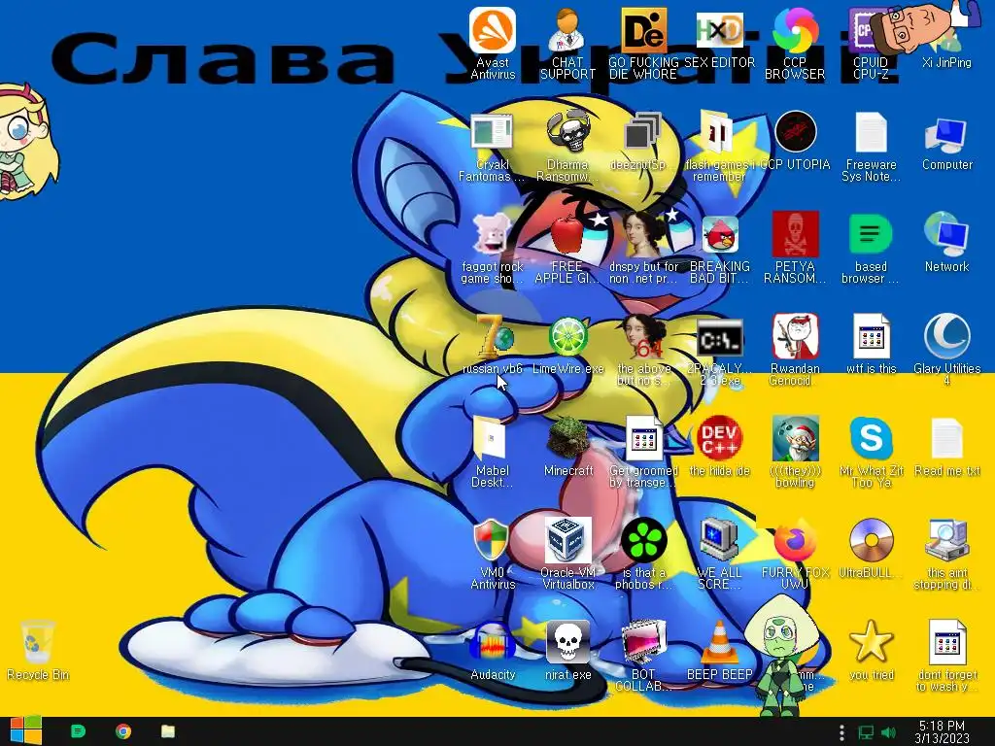Select the 'russian vb6' icon
The width and height of the screenshot is (995, 746).
[x=493, y=345]
